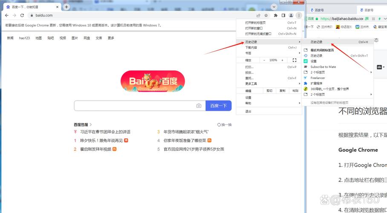This screenshot has height=213, width=387.
Task: Reload the baidu.com page
Action: pos(22,15)
